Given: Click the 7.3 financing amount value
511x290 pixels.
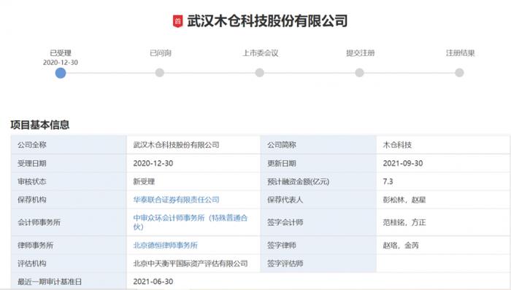Looking at the screenshot, I should click(x=388, y=181).
